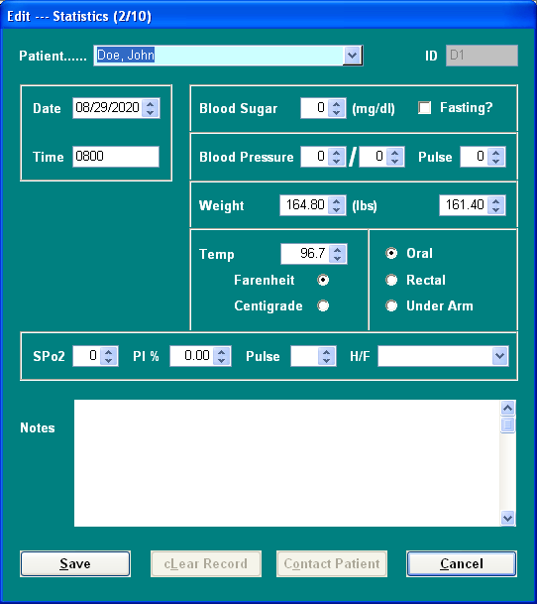The height and width of the screenshot is (604, 537).
Task: Click the Notes scrollbar up arrow
Action: tap(507, 408)
